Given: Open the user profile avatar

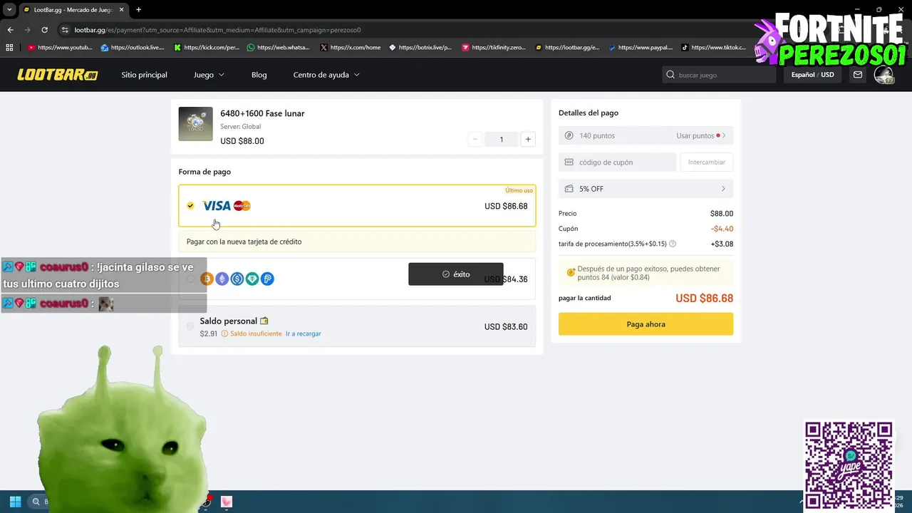Looking at the screenshot, I should pos(883,75).
